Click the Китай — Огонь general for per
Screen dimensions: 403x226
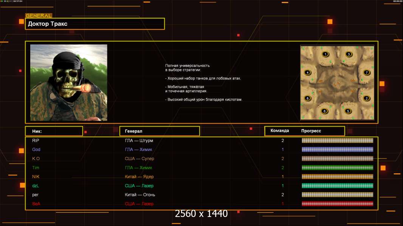click(140, 195)
